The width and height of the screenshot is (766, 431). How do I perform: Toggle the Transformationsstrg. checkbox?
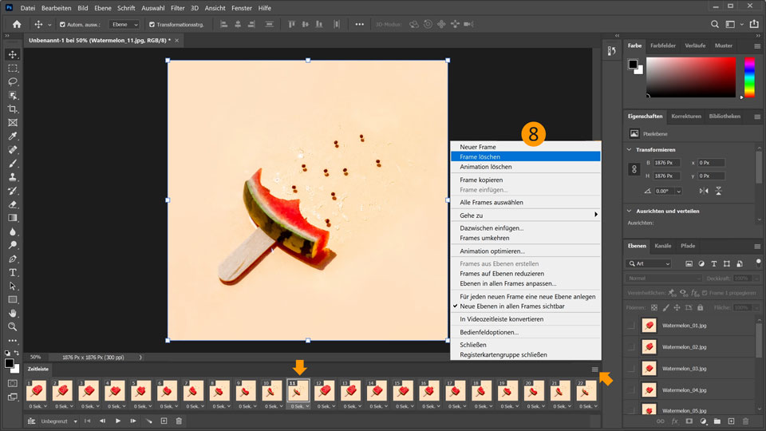(152, 25)
